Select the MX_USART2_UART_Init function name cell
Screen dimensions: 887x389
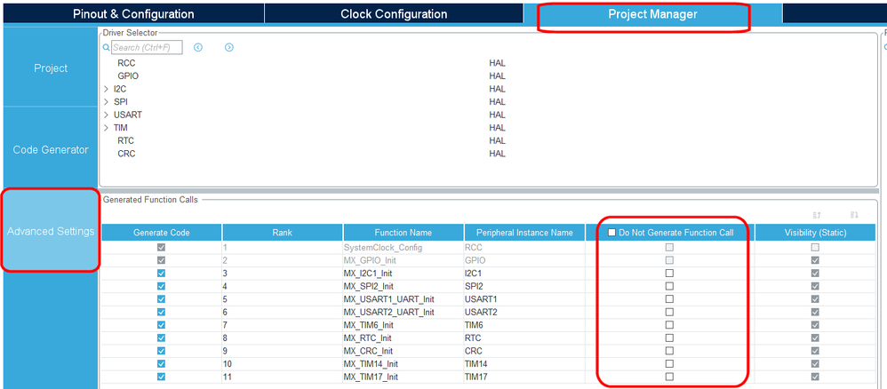tap(404, 312)
